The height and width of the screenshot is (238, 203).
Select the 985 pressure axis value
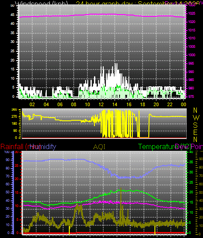191,80
